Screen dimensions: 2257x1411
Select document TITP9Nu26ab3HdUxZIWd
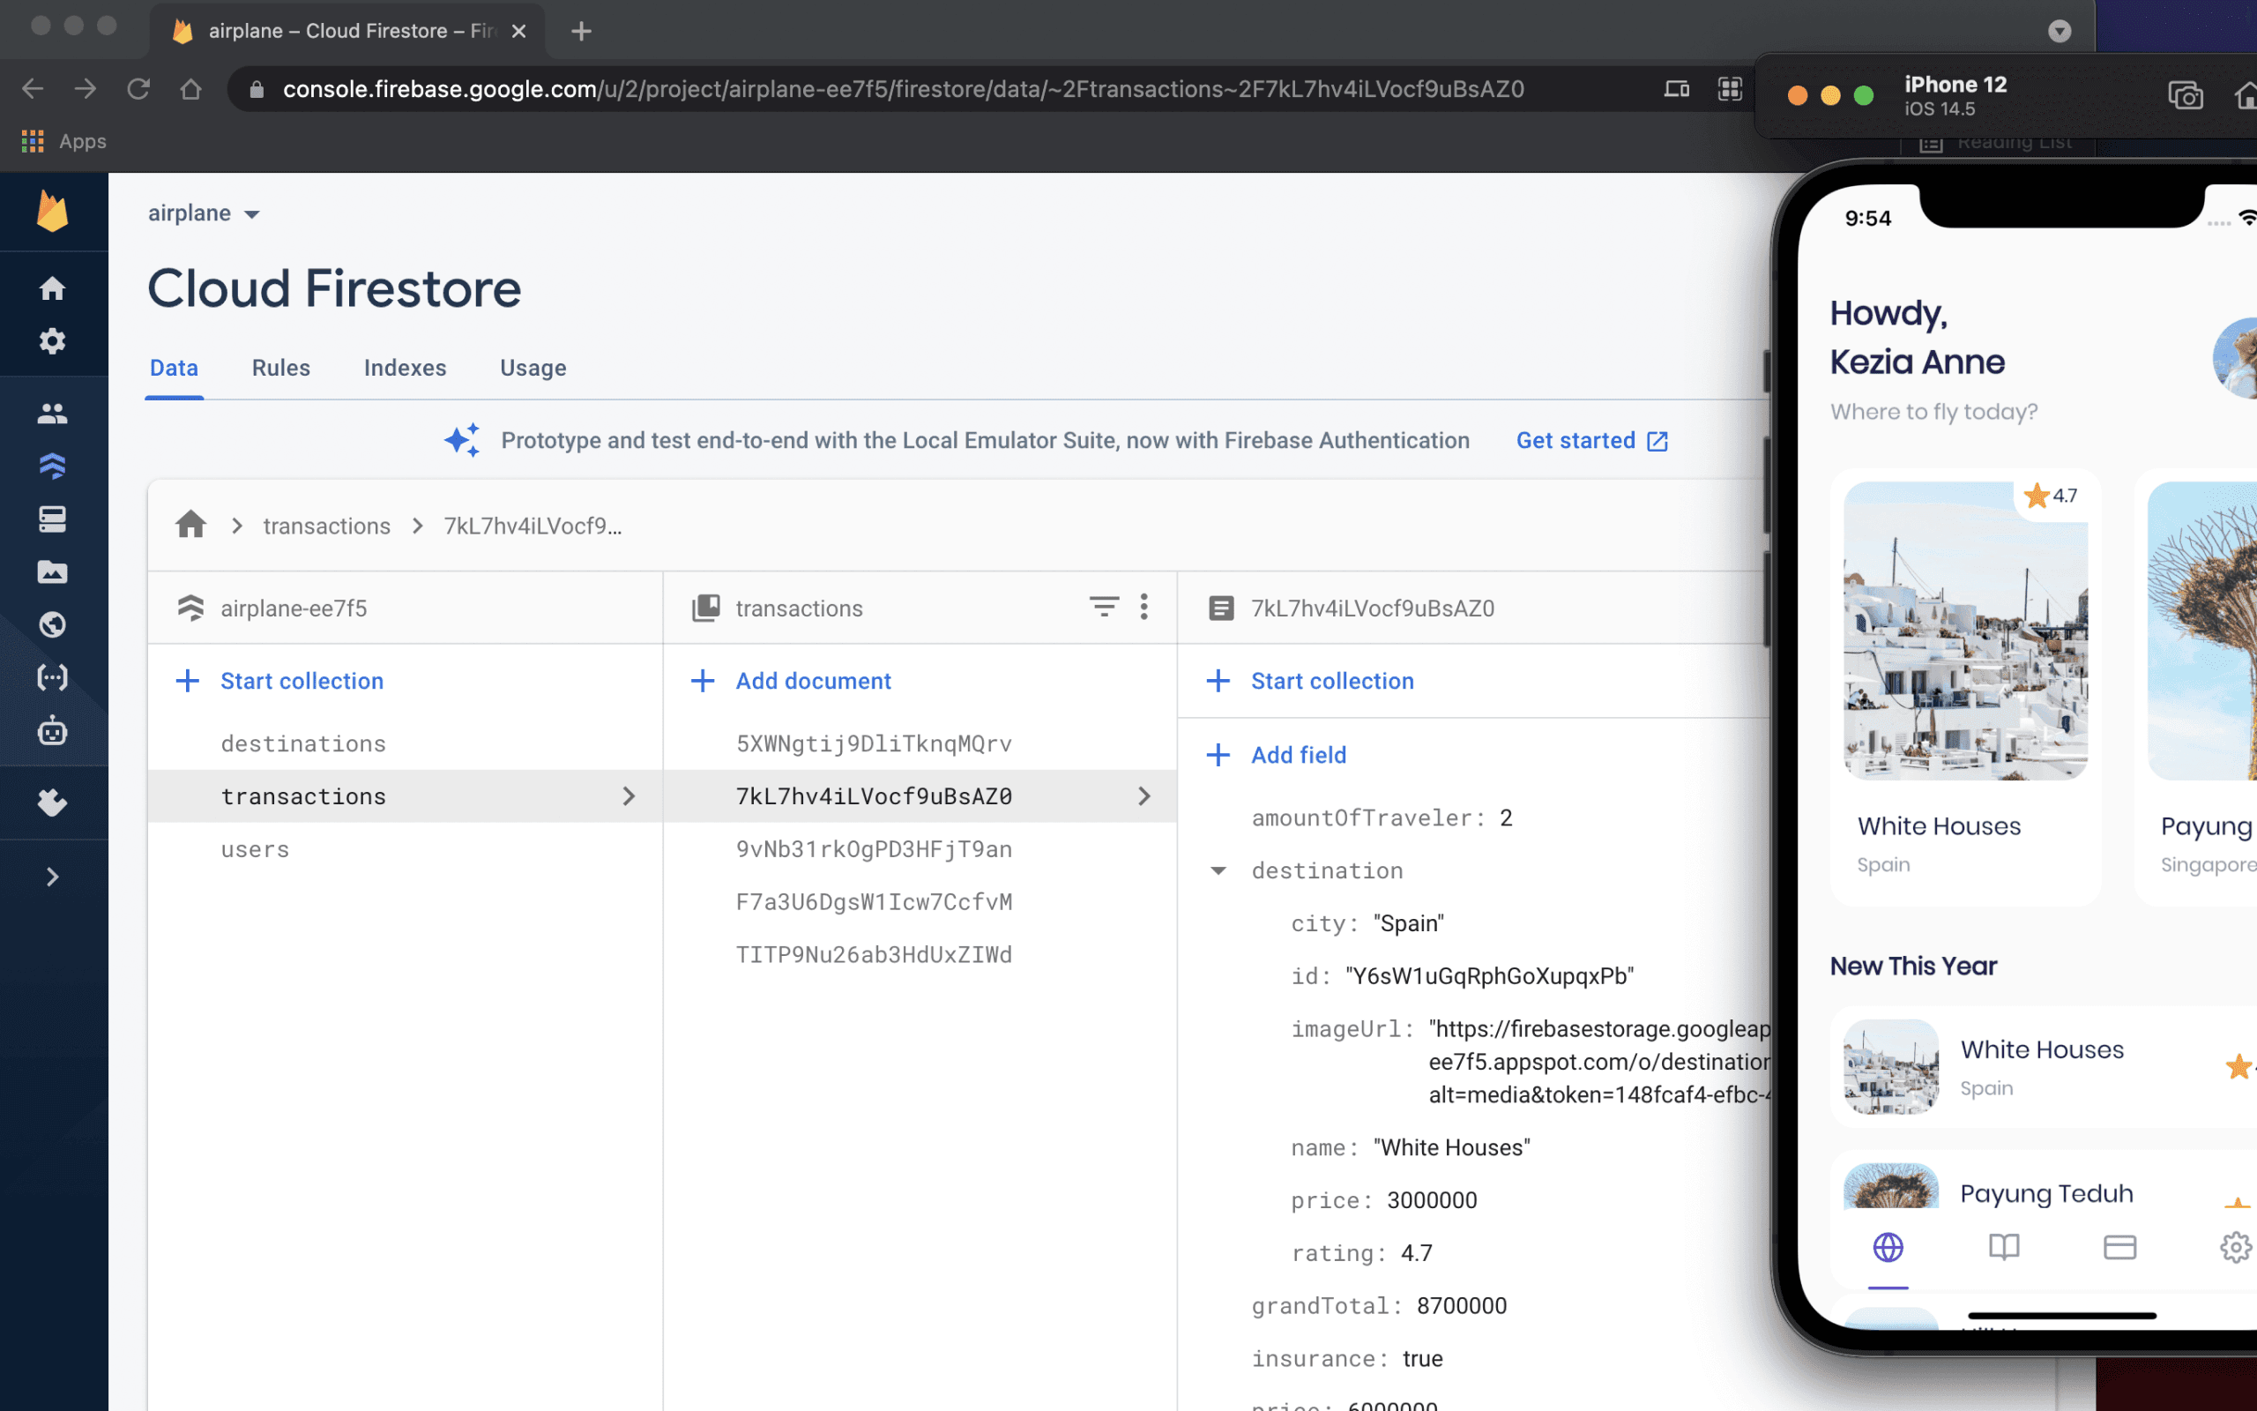pos(920,955)
